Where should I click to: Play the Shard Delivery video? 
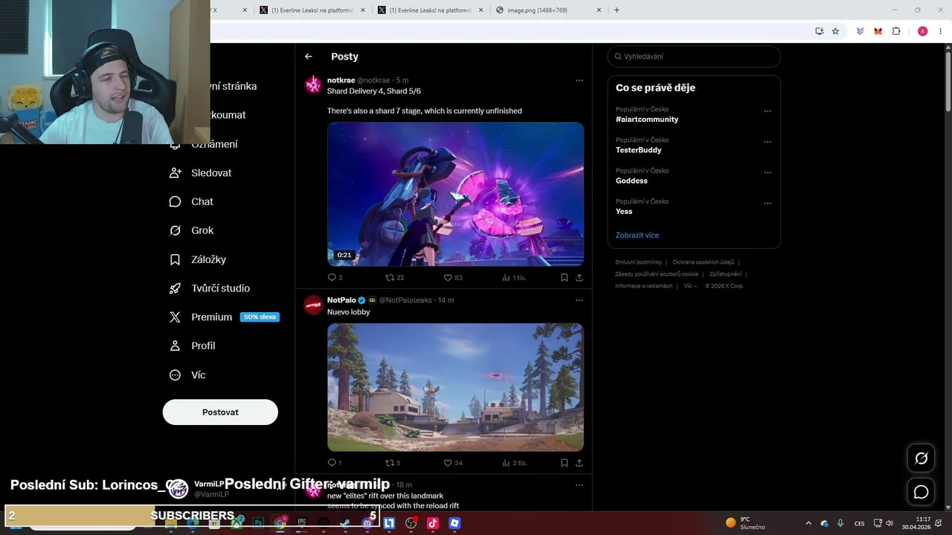coord(455,194)
